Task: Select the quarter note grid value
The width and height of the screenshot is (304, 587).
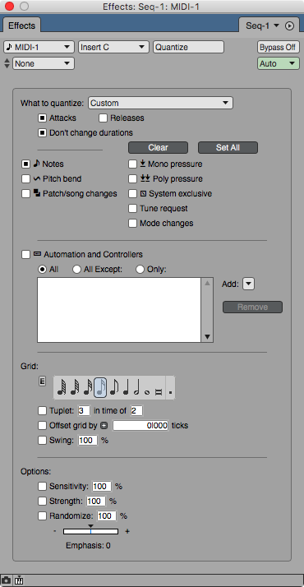Action: click(126, 387)
